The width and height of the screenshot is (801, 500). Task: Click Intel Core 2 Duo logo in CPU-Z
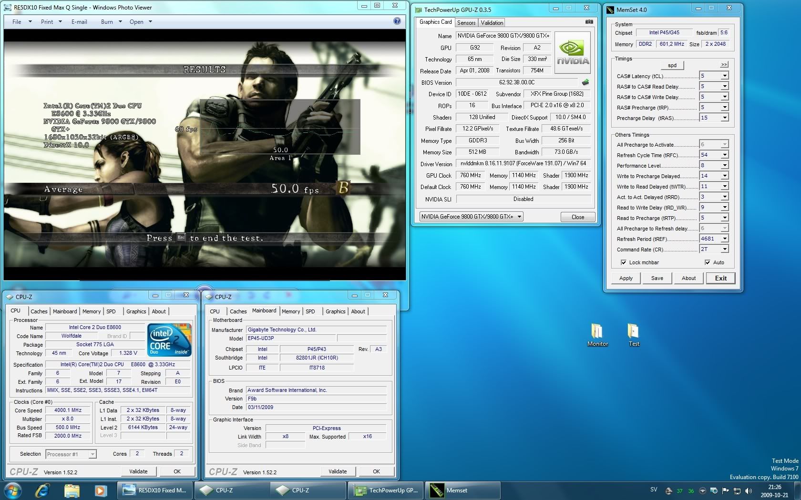click(169, 340)
